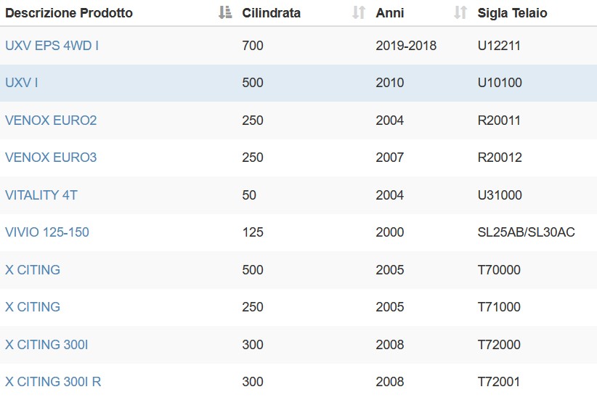Click the Anni column sort arrows icon
The height and width of the screenshot is (400, 597).
[460, 12]
